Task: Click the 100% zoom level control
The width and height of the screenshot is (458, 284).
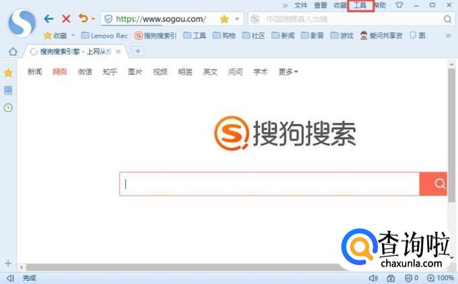Action: [441, 278]
